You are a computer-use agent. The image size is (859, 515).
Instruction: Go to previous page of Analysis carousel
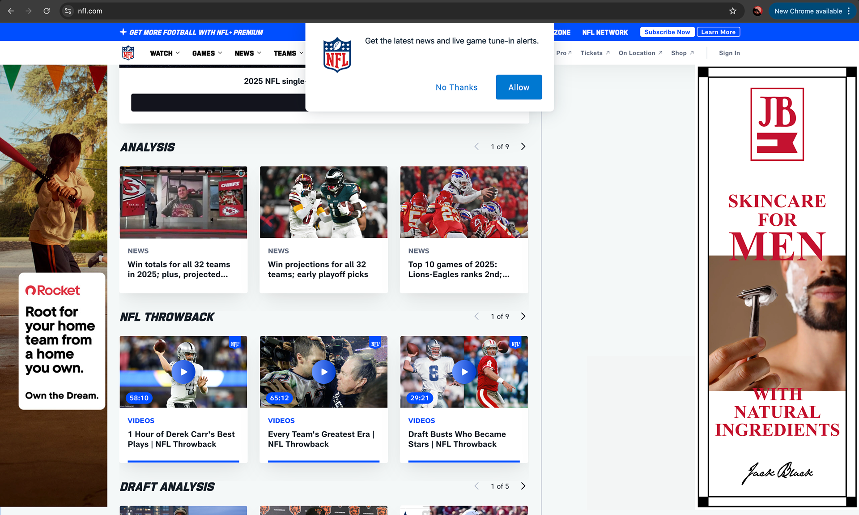coord(476,146)
